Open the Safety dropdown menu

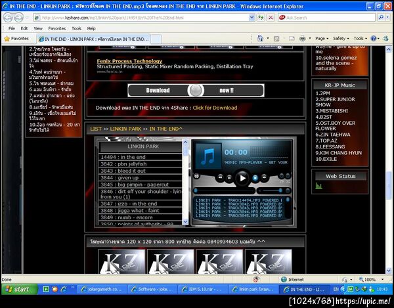point(341,39)
